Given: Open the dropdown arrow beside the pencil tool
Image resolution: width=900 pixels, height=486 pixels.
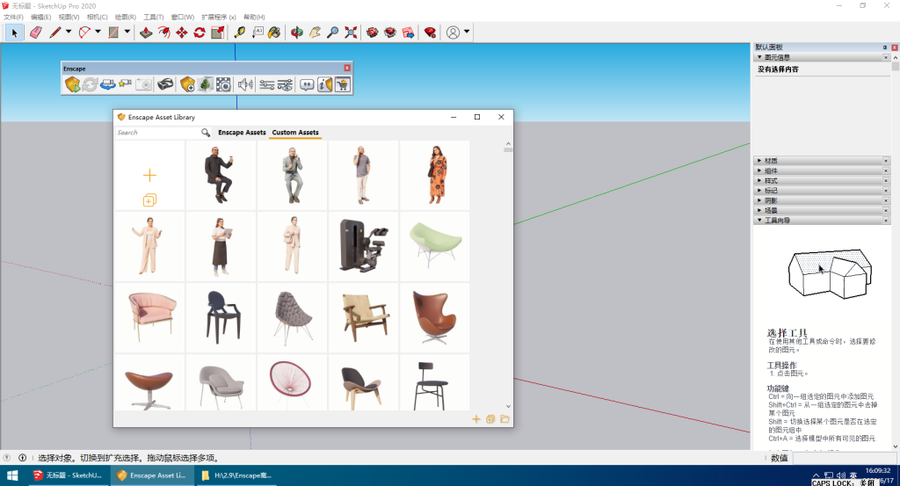Looking at the screenshot, I should 69,33.
